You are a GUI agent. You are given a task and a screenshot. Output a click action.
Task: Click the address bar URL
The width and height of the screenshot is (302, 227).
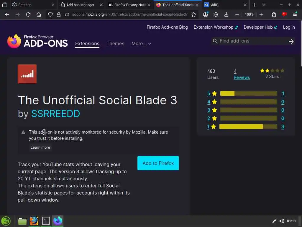(x=130, y=14)
